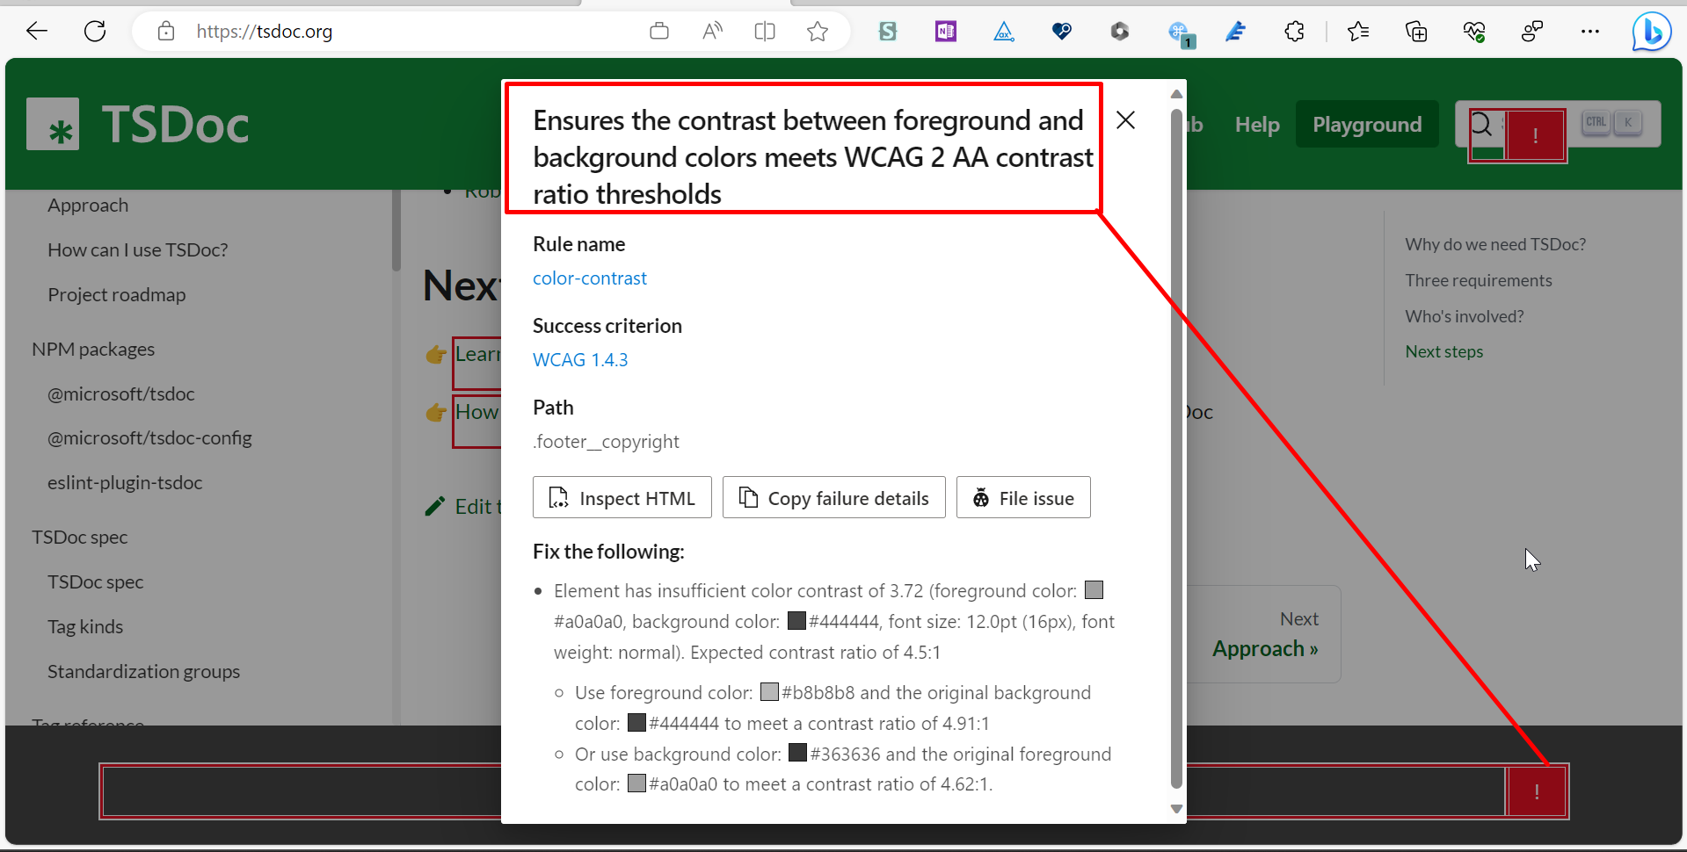Screen dimensions: 1687x852
Task: Open the Help navigation item
Action: [1256, 124]
